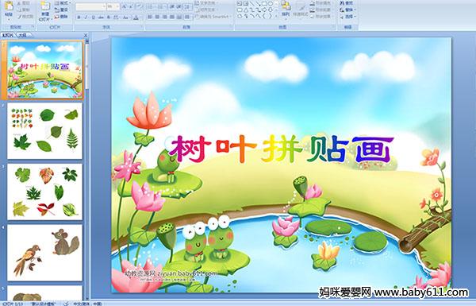The width and height of the screenshot is (476, 306).
Task: Open the font name dropdown box
Action: click(x=90, y=6)
